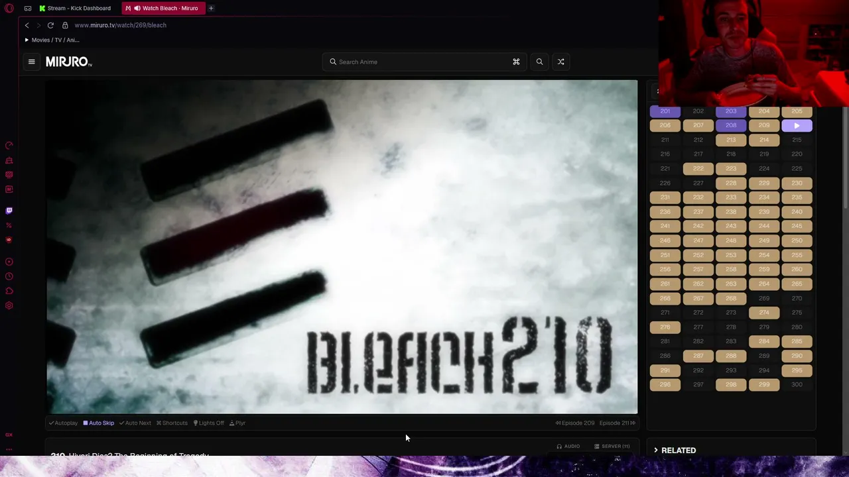Go to previous Episode 209
The width and height of the screenshot is (849, 477).
tap(575, 423)
